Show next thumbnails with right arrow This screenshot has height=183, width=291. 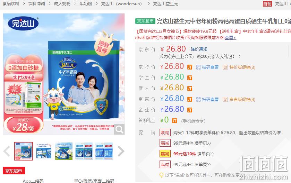coord(121,151)
